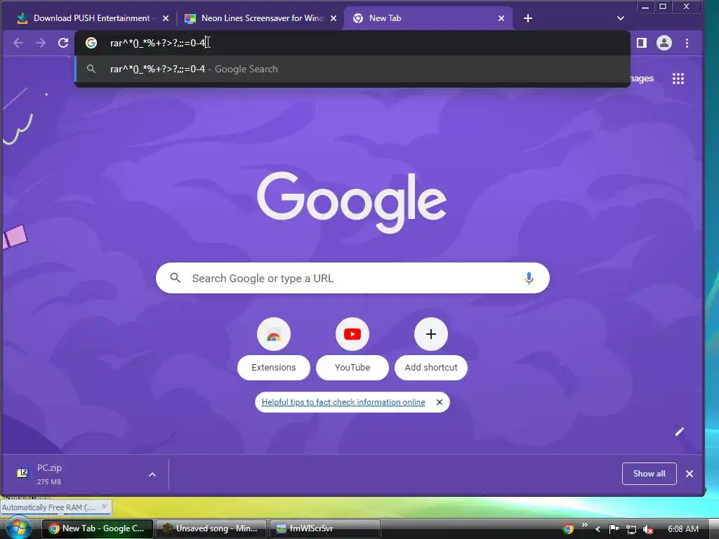Click the Search Google or type URL box
The image size is (719, 539).
tap(352, 278)
